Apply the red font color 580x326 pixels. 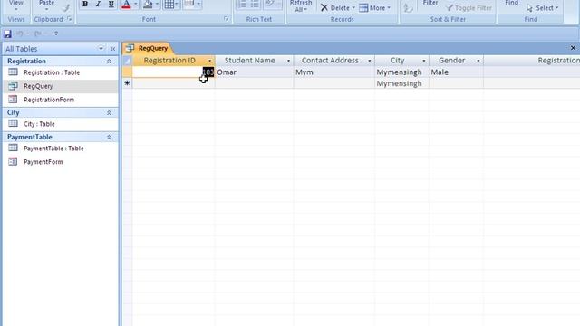point(126,4)
